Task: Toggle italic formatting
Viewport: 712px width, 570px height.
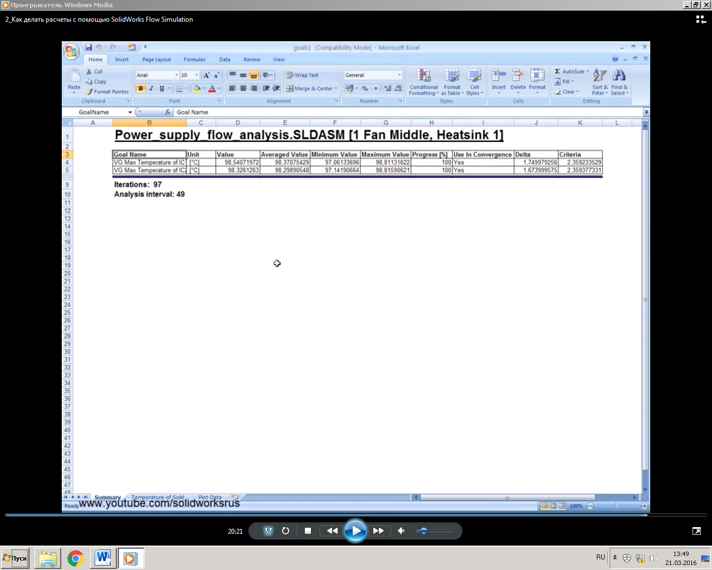Action: [x=151, y=89]
